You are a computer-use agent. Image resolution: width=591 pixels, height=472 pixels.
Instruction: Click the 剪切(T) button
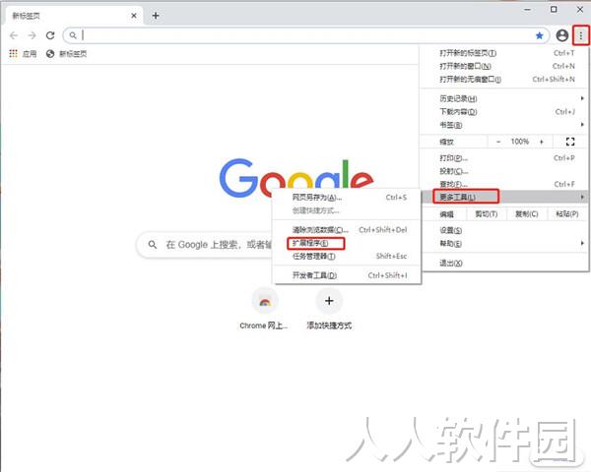pyautogui.click(x=487, y=214)
